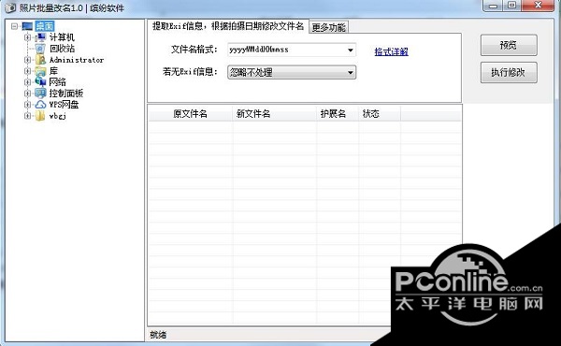The width and height of the screenshot is (561, 346).
Task: Click the 就绪 status bar text
Action: 158,335
